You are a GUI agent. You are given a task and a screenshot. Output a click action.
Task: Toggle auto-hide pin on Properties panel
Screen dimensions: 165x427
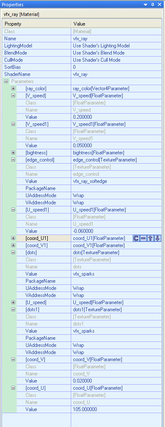point(152,5)
